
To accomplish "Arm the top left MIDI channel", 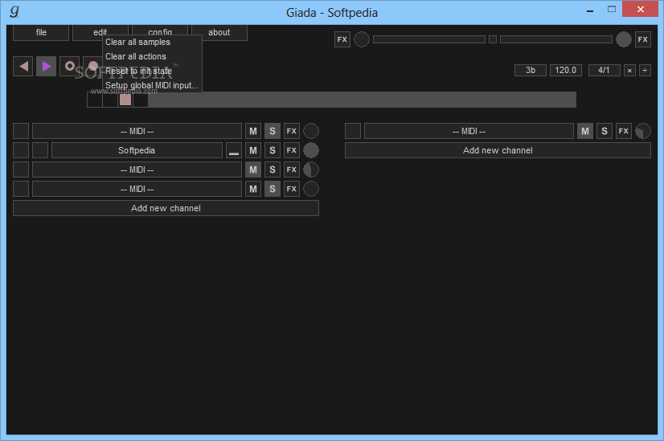I will click(x=21, y=131).
